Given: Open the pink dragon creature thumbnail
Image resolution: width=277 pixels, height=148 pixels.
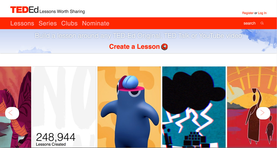Looking at the screenshot, I should coord(16,107).
